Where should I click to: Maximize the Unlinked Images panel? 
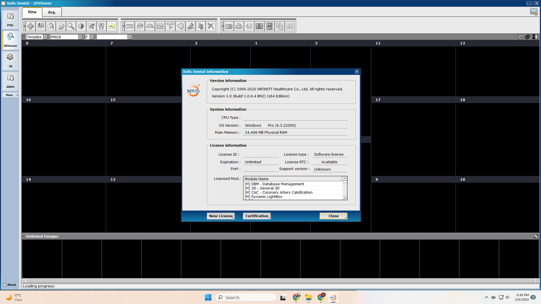pos(536,236)
